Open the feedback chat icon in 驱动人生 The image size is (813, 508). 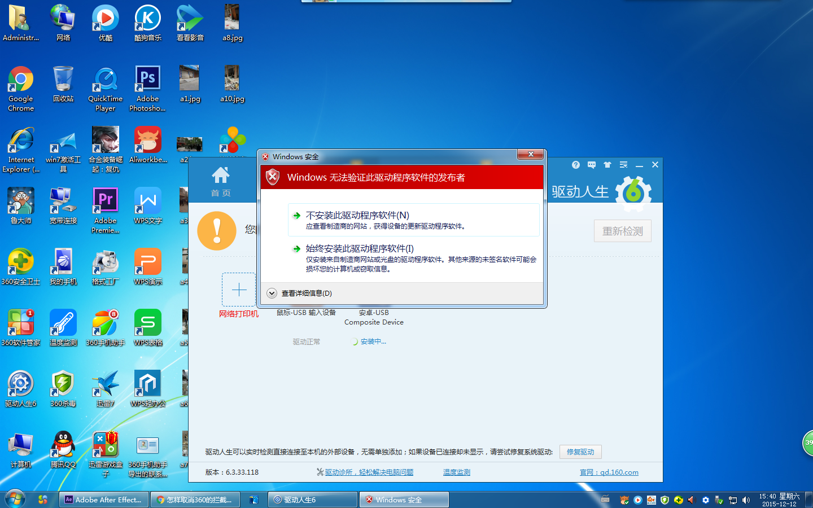(591, 165)
